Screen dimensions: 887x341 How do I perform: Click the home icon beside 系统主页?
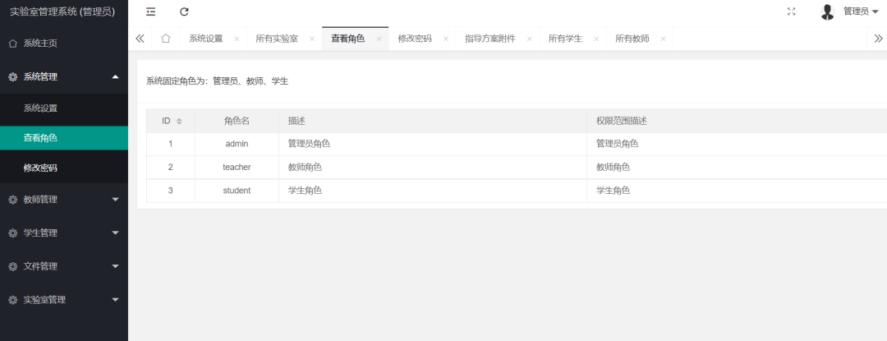coord(13,44)
